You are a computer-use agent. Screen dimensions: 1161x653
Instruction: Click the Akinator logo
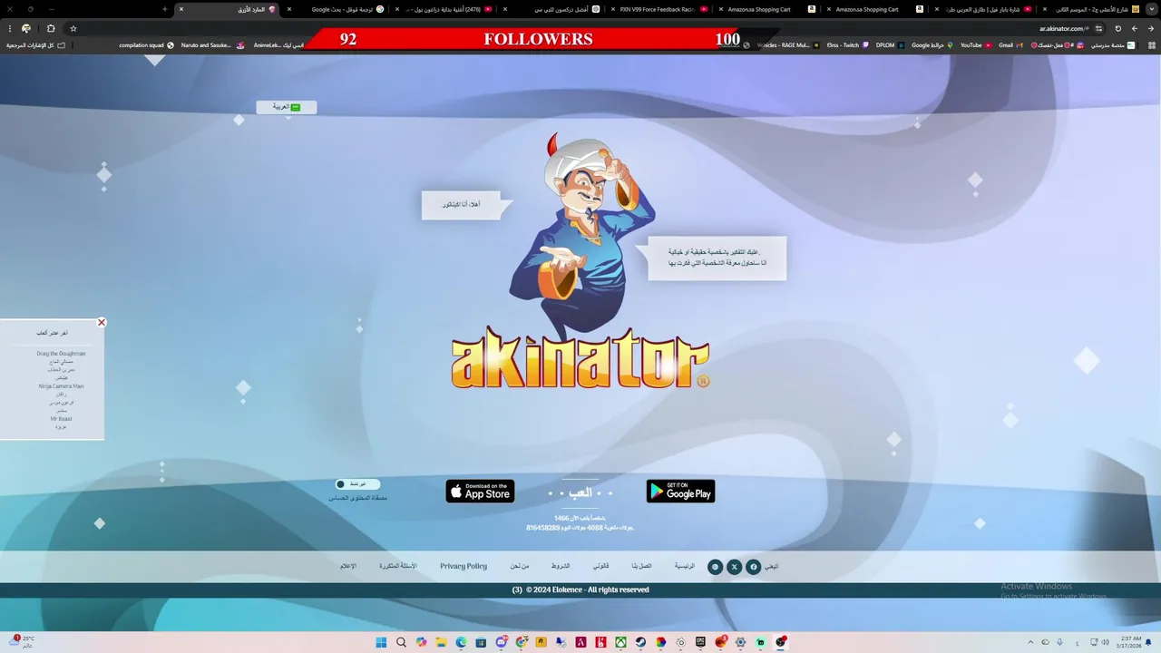pos(580,358)
